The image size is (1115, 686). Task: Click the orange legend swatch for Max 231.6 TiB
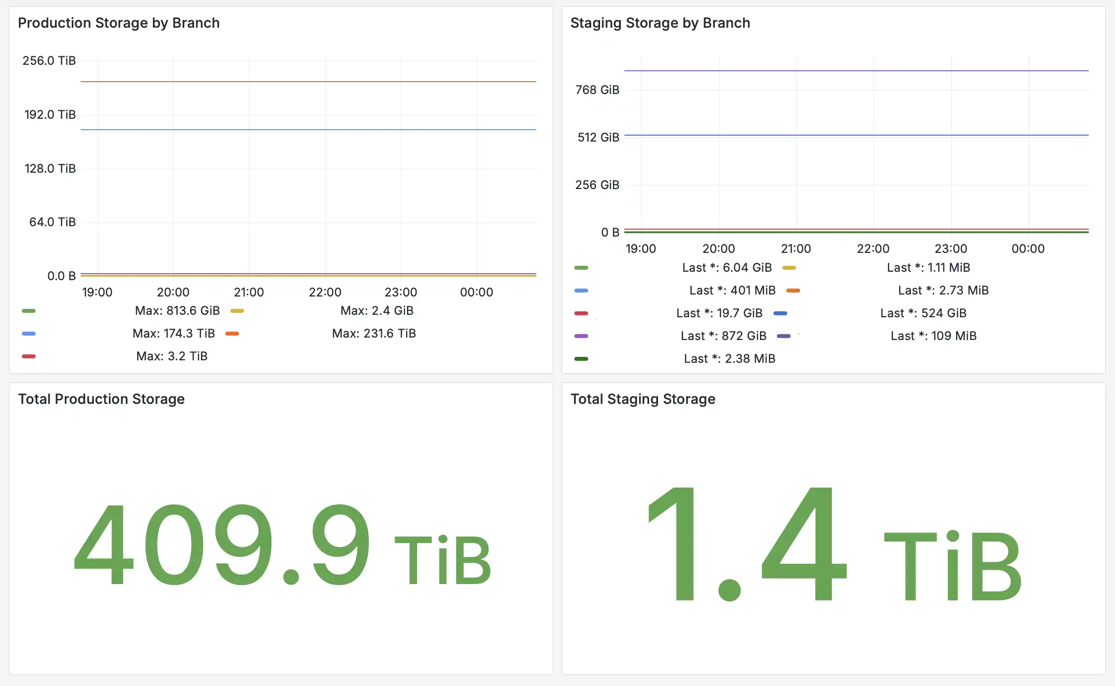[x=232, y=334]
